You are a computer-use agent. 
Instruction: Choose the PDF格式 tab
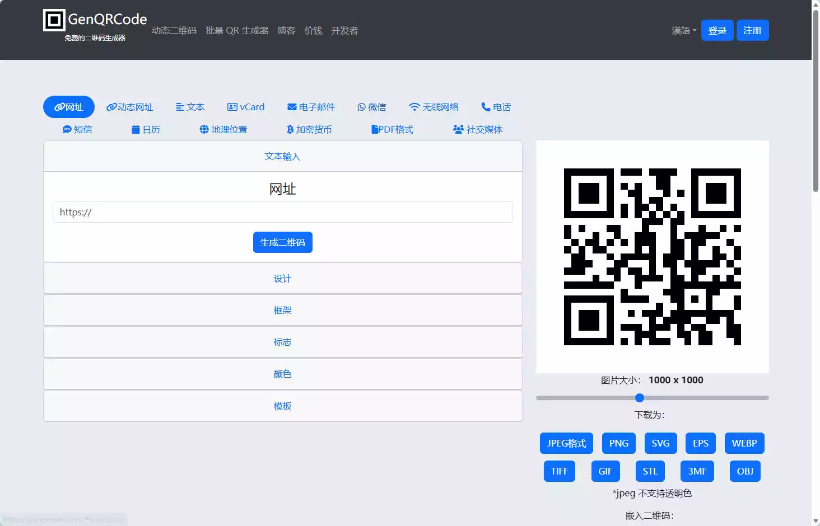392,129
